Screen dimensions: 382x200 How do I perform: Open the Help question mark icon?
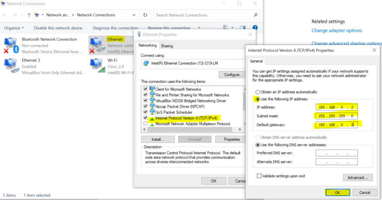click(255, 28)
